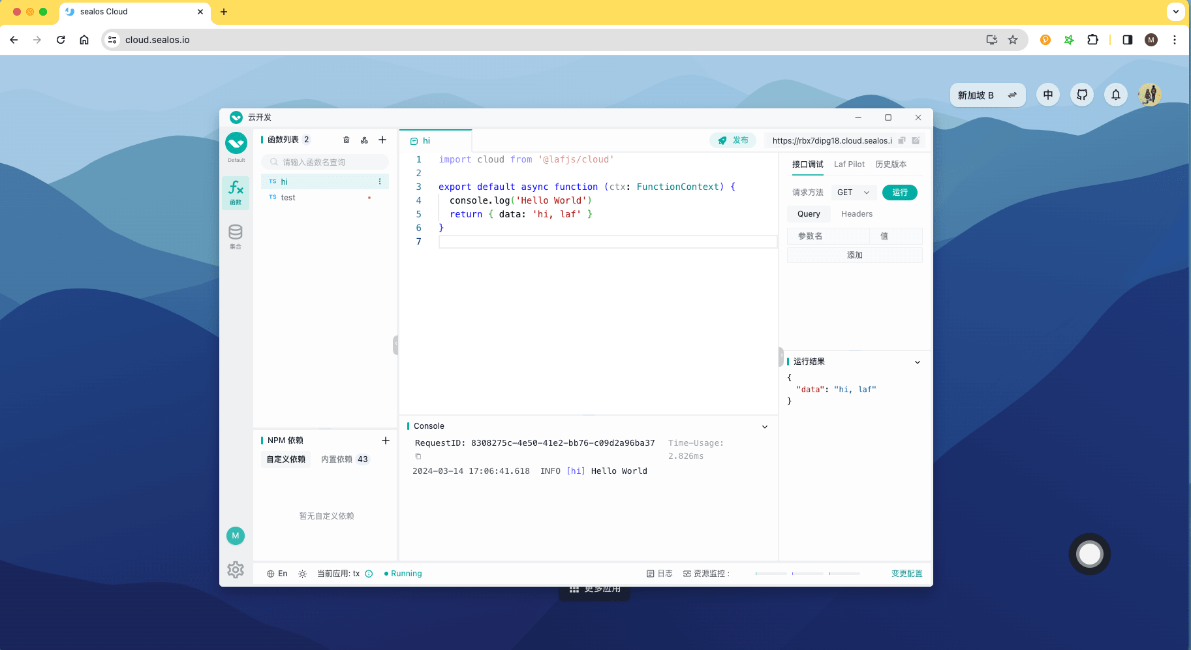This screenshot has width=1191, height=650.
Task: Click the Running status indicator
Action: click(403, 574)
